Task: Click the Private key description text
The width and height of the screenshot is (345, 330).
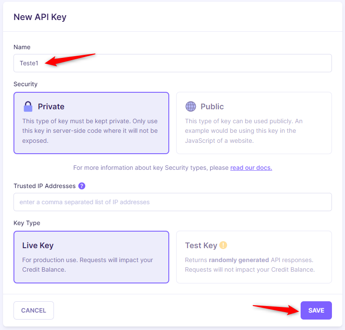Action: click(x=90, y=131)
